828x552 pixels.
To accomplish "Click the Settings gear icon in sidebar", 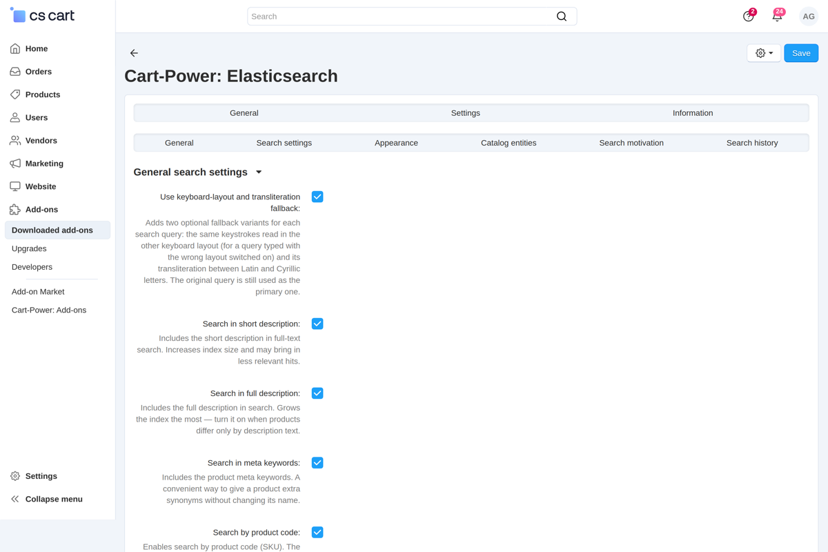I will [15, 476].
